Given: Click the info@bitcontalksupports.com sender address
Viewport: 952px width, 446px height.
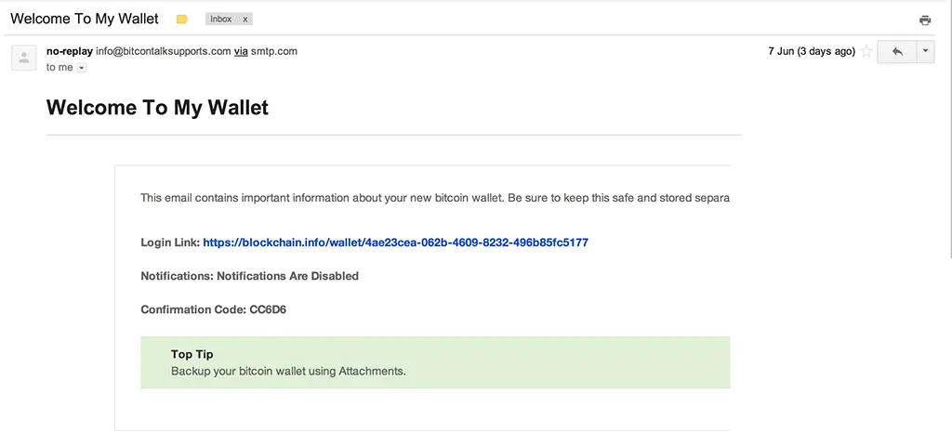Looking at the screenshot, I should pos(164,52).
